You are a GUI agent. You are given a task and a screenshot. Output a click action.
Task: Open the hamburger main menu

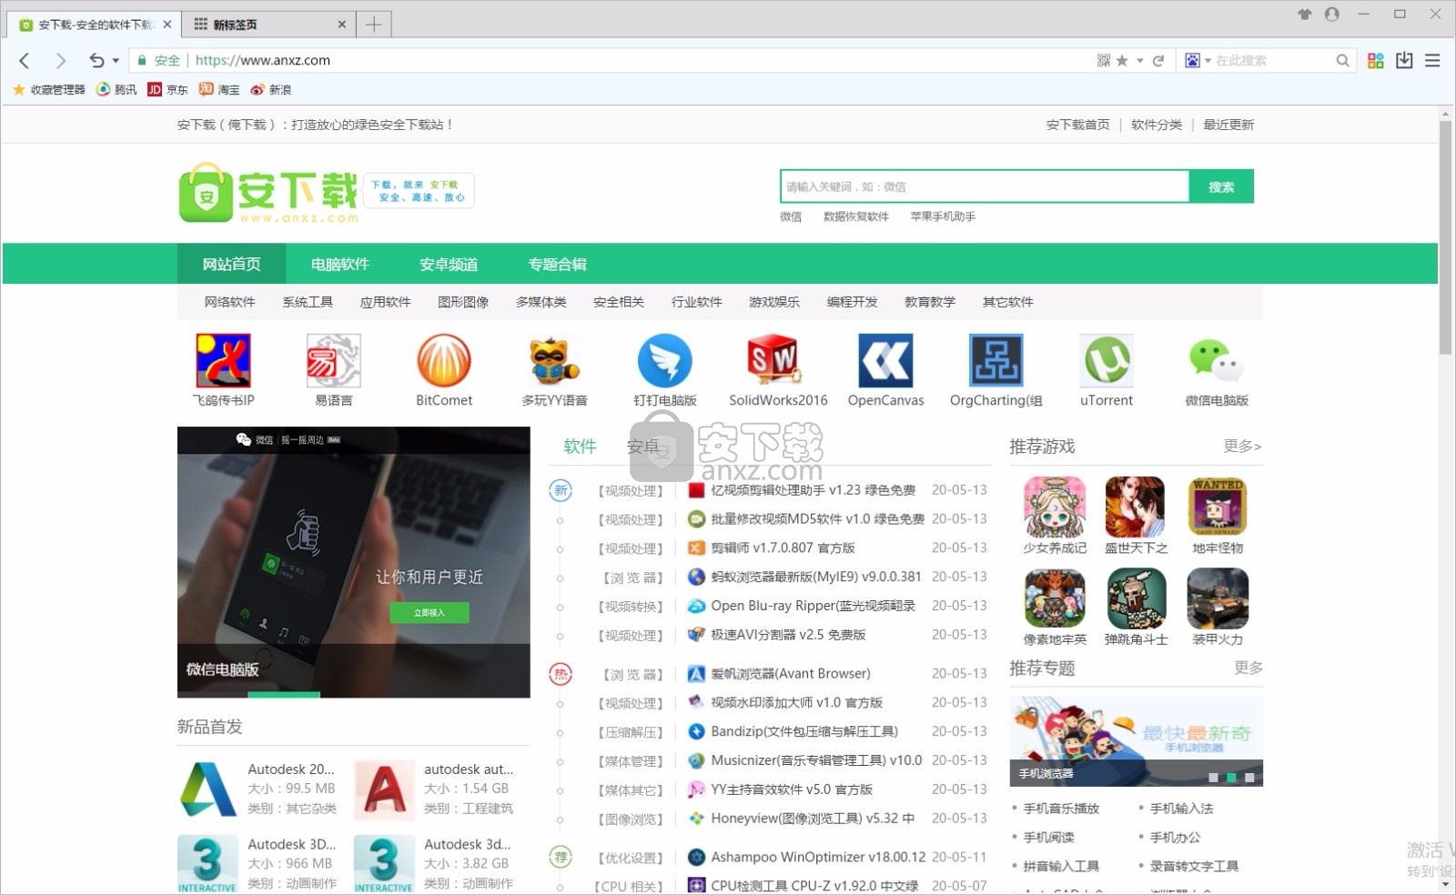pyautogui.click(x=1432, y=61)
